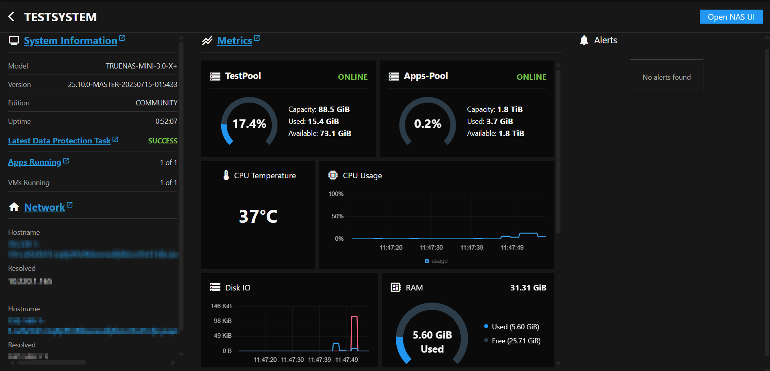Image resolution: width=770 pixels, height=371 pixels.
Task: Click the back arrow beside TESTSYSTEM
Action: pyautogui.click(x=11, y=16)
